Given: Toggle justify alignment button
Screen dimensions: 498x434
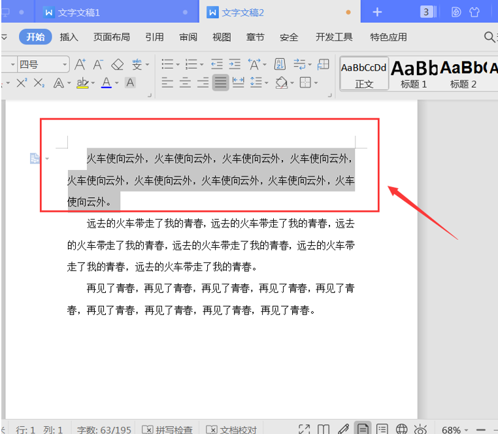Looking at the screenshot, I should pos(220,83).
